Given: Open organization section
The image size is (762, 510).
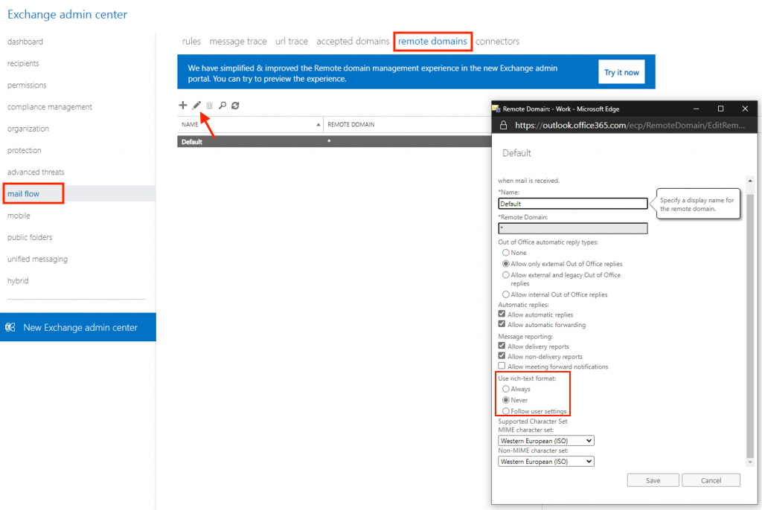Looking at the screenshot, I should click(28, 129).
